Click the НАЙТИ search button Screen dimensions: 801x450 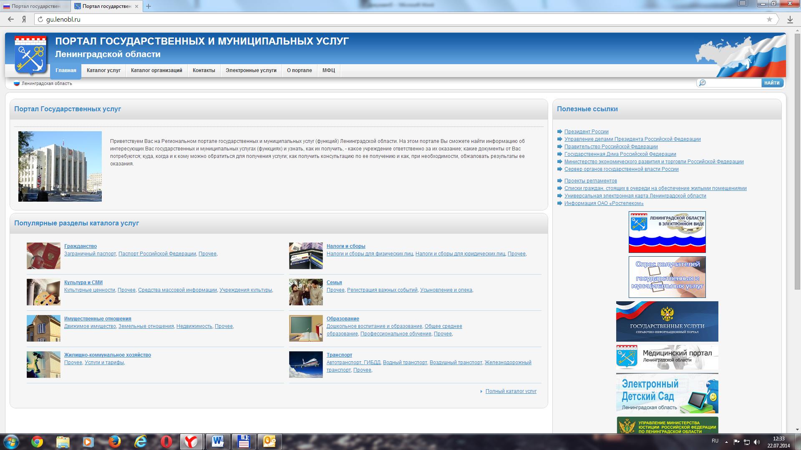tap(772, 83)
